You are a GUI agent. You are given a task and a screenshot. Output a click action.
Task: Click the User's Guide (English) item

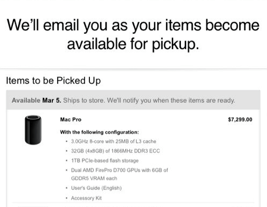coord(96,188)
